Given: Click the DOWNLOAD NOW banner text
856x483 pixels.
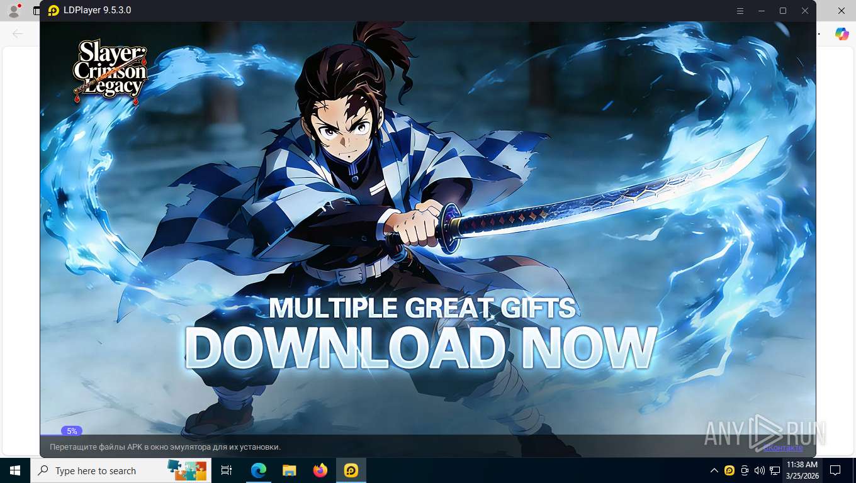Looking at the screenshot, I should [x=420, y=348].
